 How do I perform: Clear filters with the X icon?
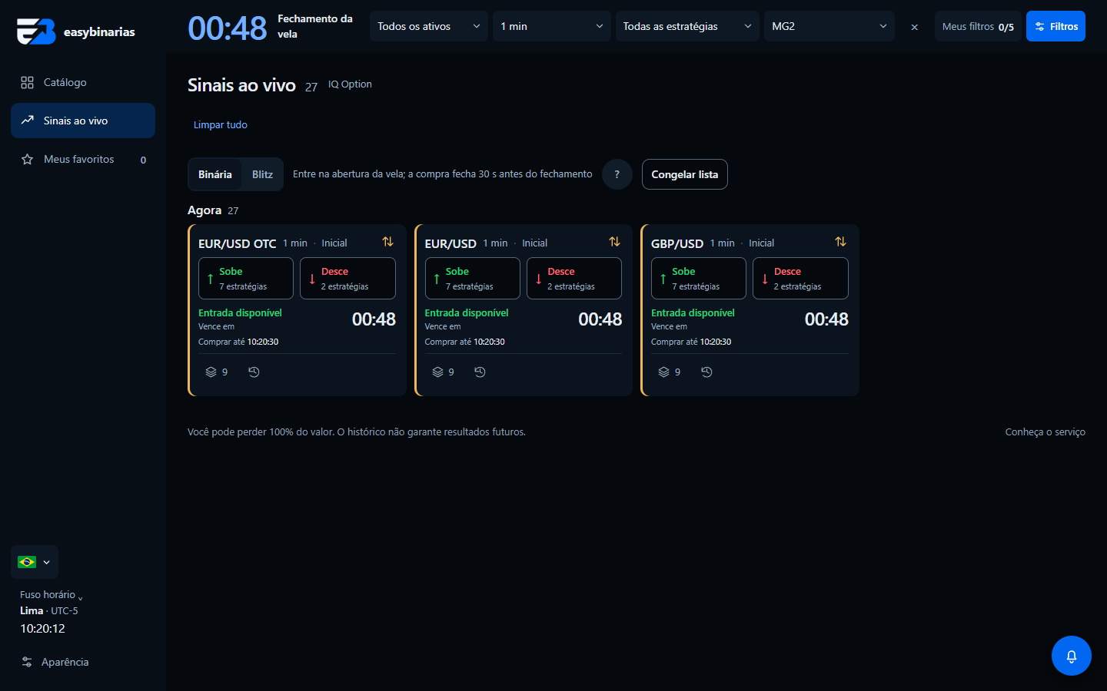[914, 27]
